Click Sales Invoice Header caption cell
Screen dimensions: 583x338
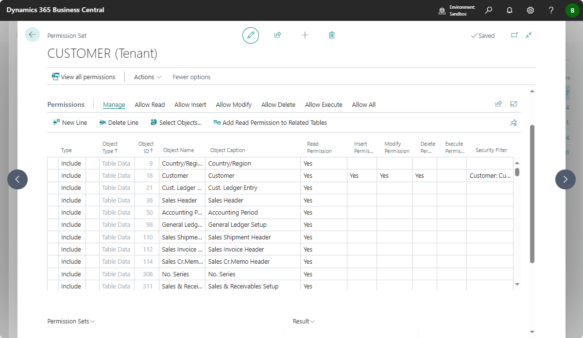point(253,250)
